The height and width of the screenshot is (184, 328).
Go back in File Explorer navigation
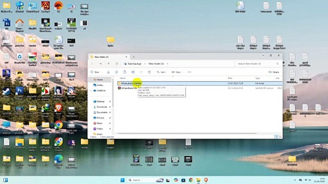pyautogui.click(x=92, y=64)
